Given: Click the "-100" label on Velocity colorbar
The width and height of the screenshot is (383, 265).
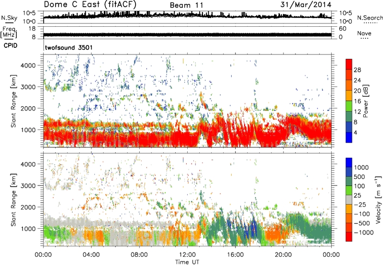Looking at the screenshot, I should pyautogui.click(x=362, y=214).
